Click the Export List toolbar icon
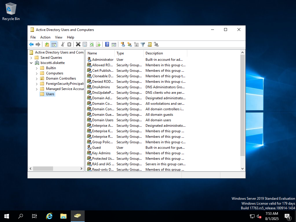Screen dimensions: 296x222 coord(98,44)
